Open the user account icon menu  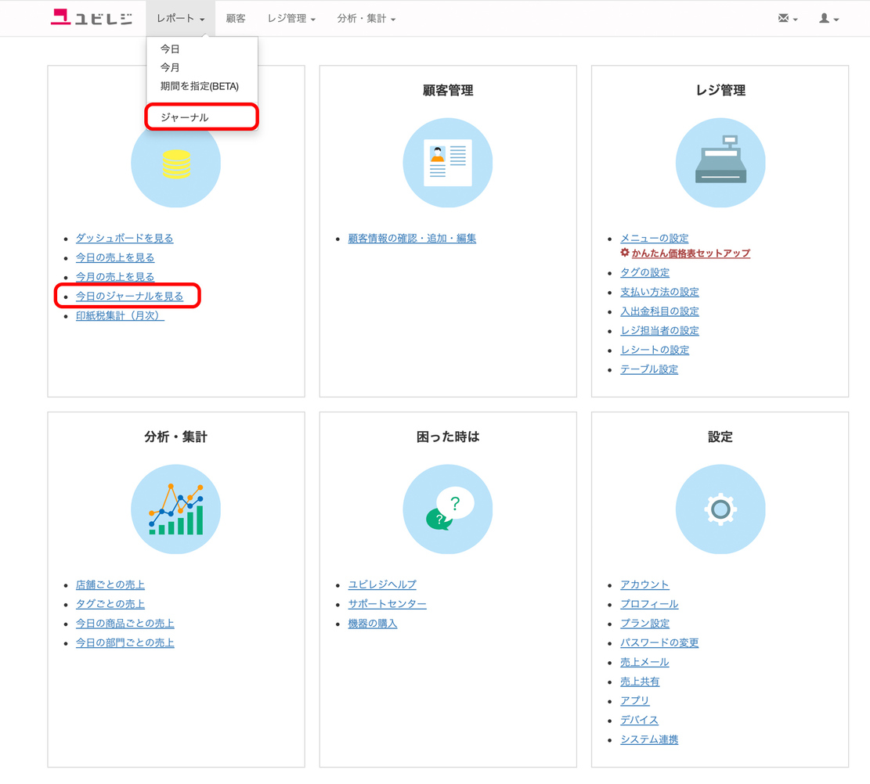(x=828, y=18)
